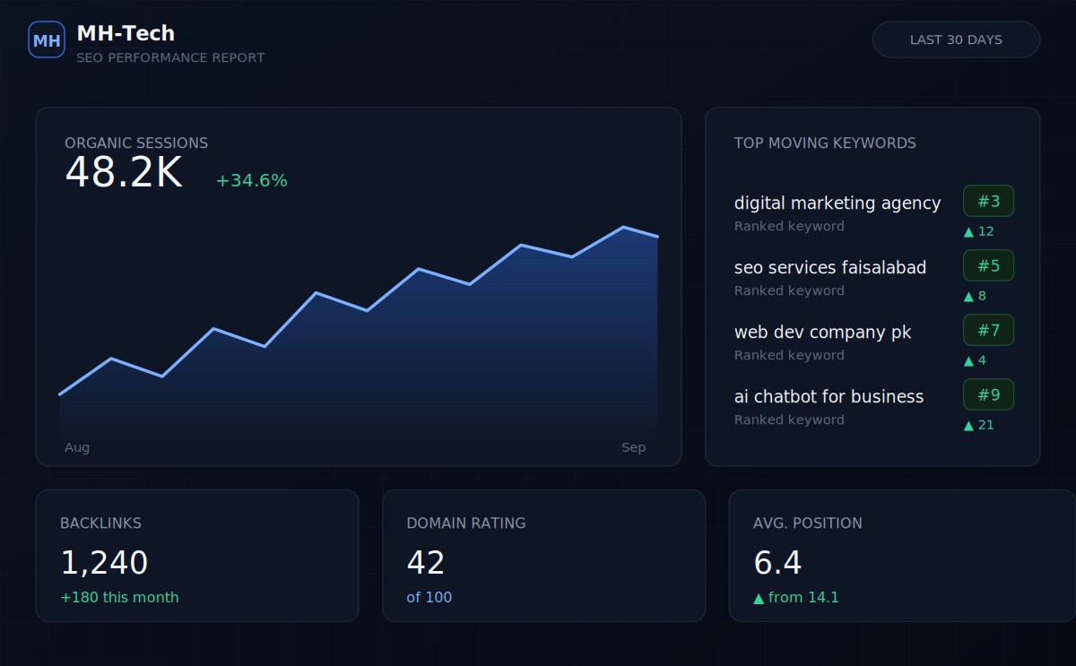Click the Sep axis label
Image resolution: width=1076 pixels, height=666 pixels.
(x=633, y=447)
